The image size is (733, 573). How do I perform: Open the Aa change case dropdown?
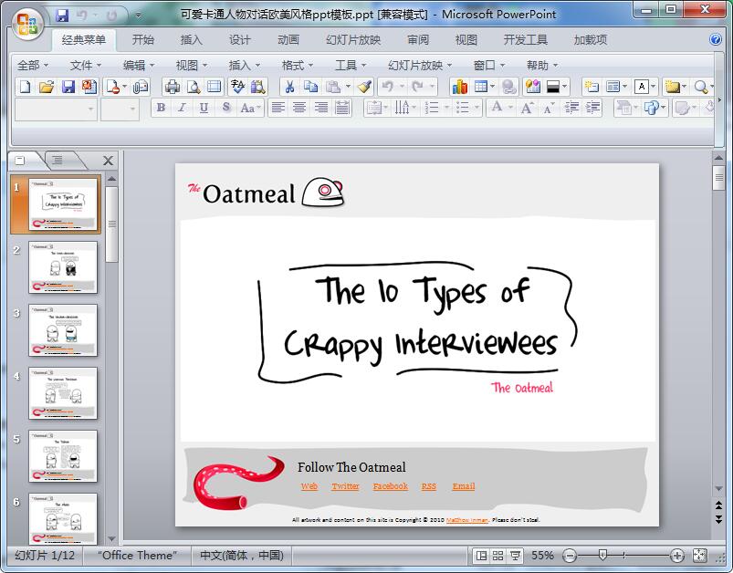pyautogui.click(x=249, y=108)
